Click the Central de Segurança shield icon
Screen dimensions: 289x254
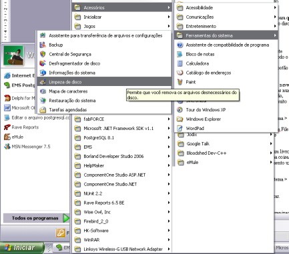[x=43, y=54]
